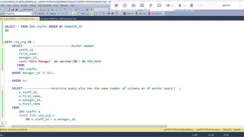Click the Comment out selected lines icon
Viewport: 244px width, 137px height.
coord(100,14)
